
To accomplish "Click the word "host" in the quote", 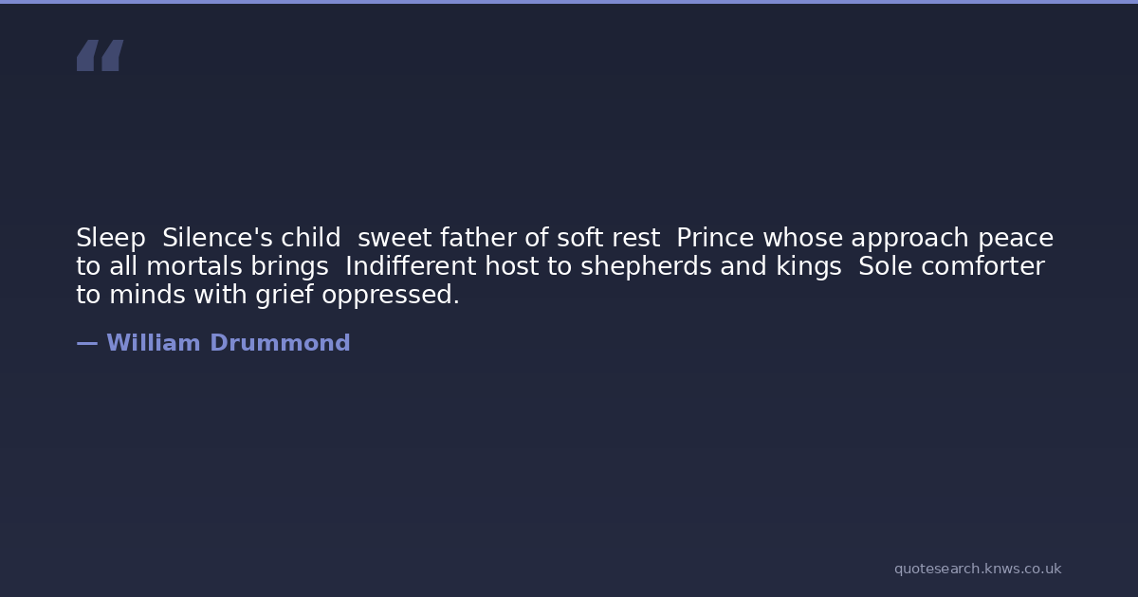I will tap(512, 266).
